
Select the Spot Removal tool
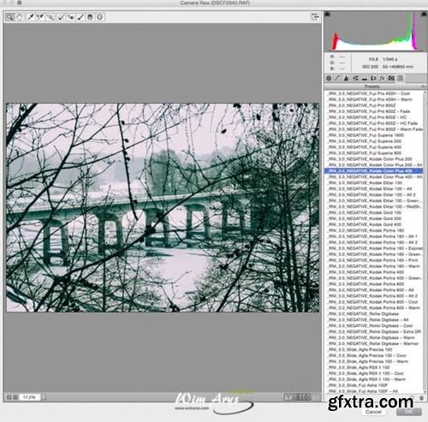61,17
